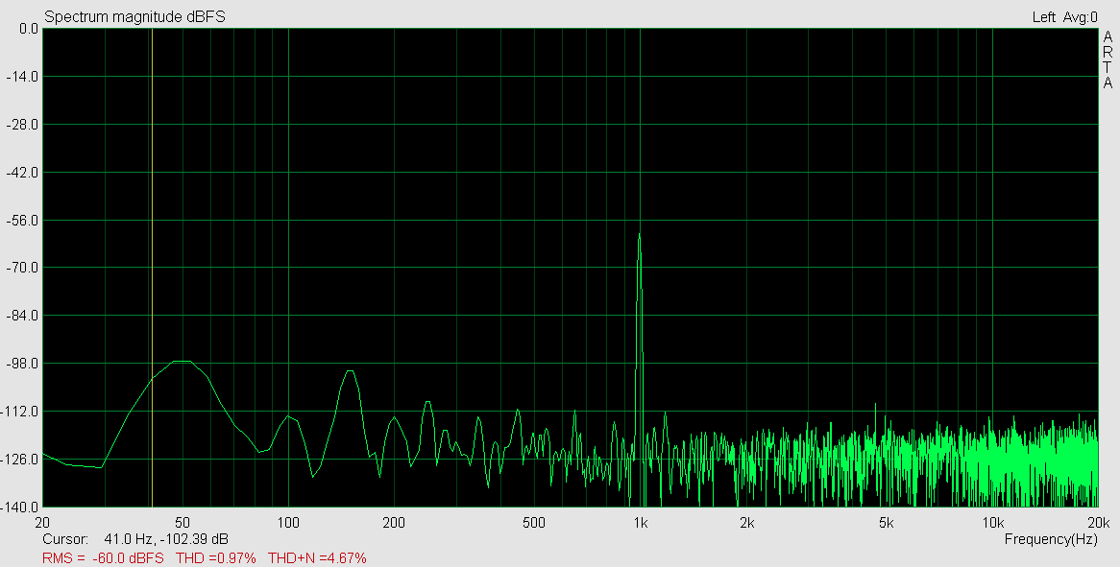The image size is (1120, 567).
Task: Click the "-112.0" y-axis label
Action: click(x=20, y=412)
